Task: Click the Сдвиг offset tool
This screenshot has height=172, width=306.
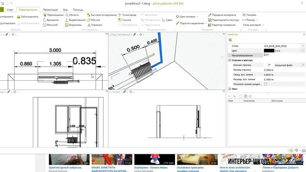Action: click(x=167, y=20)
